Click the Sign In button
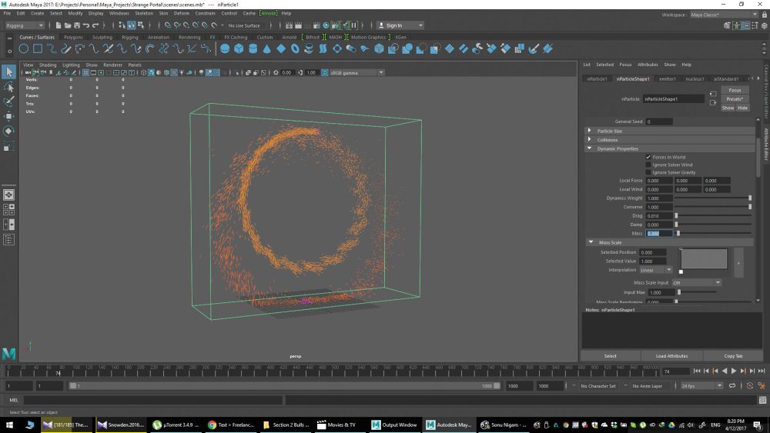Viewport: 770px width, 433px height. [400, 25]
